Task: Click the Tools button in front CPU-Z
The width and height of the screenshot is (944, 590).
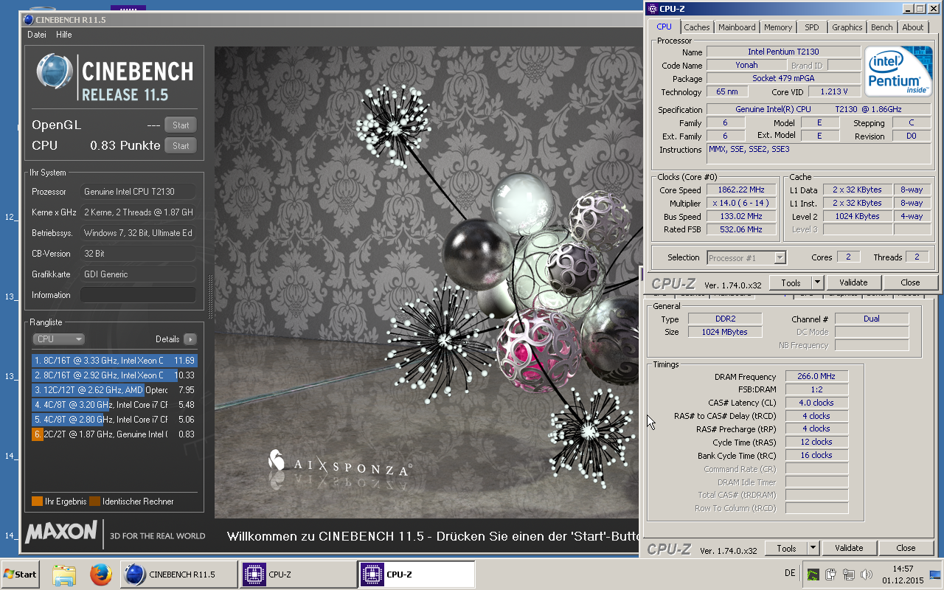Action: pos(791,282)
